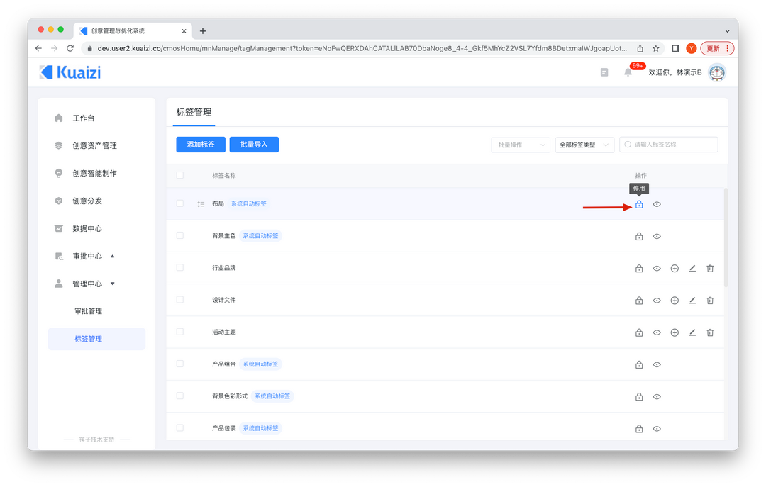Viewport: 766px width, 487px height.
Task: Toggle visibility eye for 活动主题 row
Action: pos(657,332)
